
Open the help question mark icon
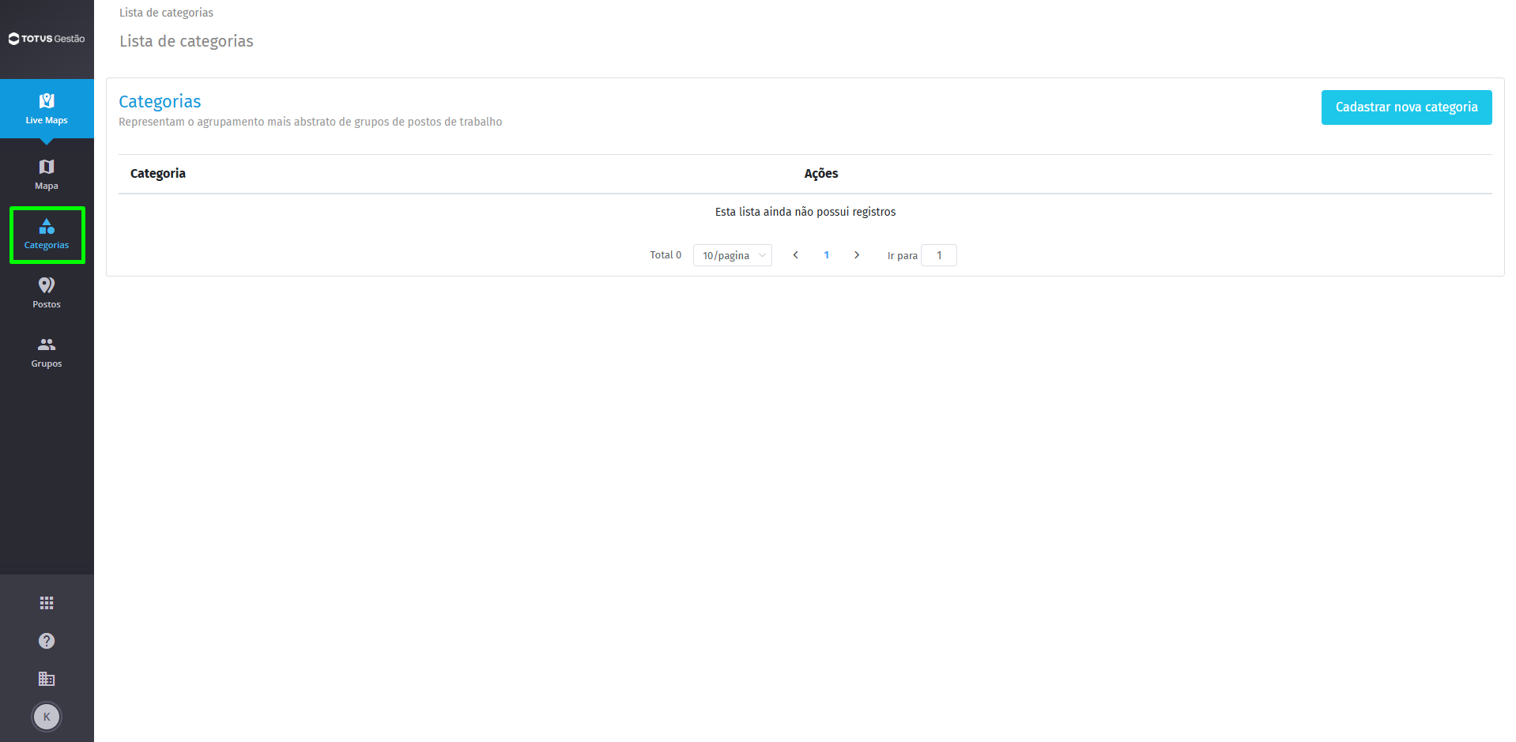click(47, 641)
